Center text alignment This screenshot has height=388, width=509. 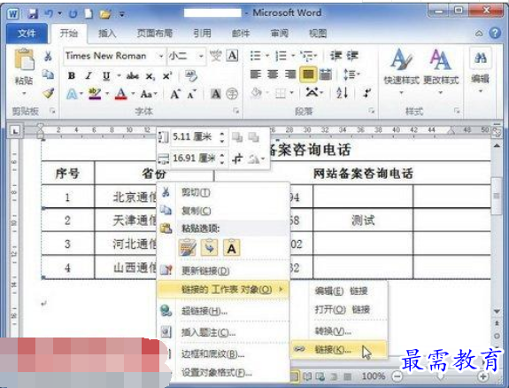tap(273, 74)
